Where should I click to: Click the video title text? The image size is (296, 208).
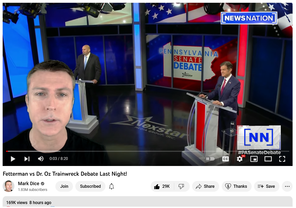(65, 174)
